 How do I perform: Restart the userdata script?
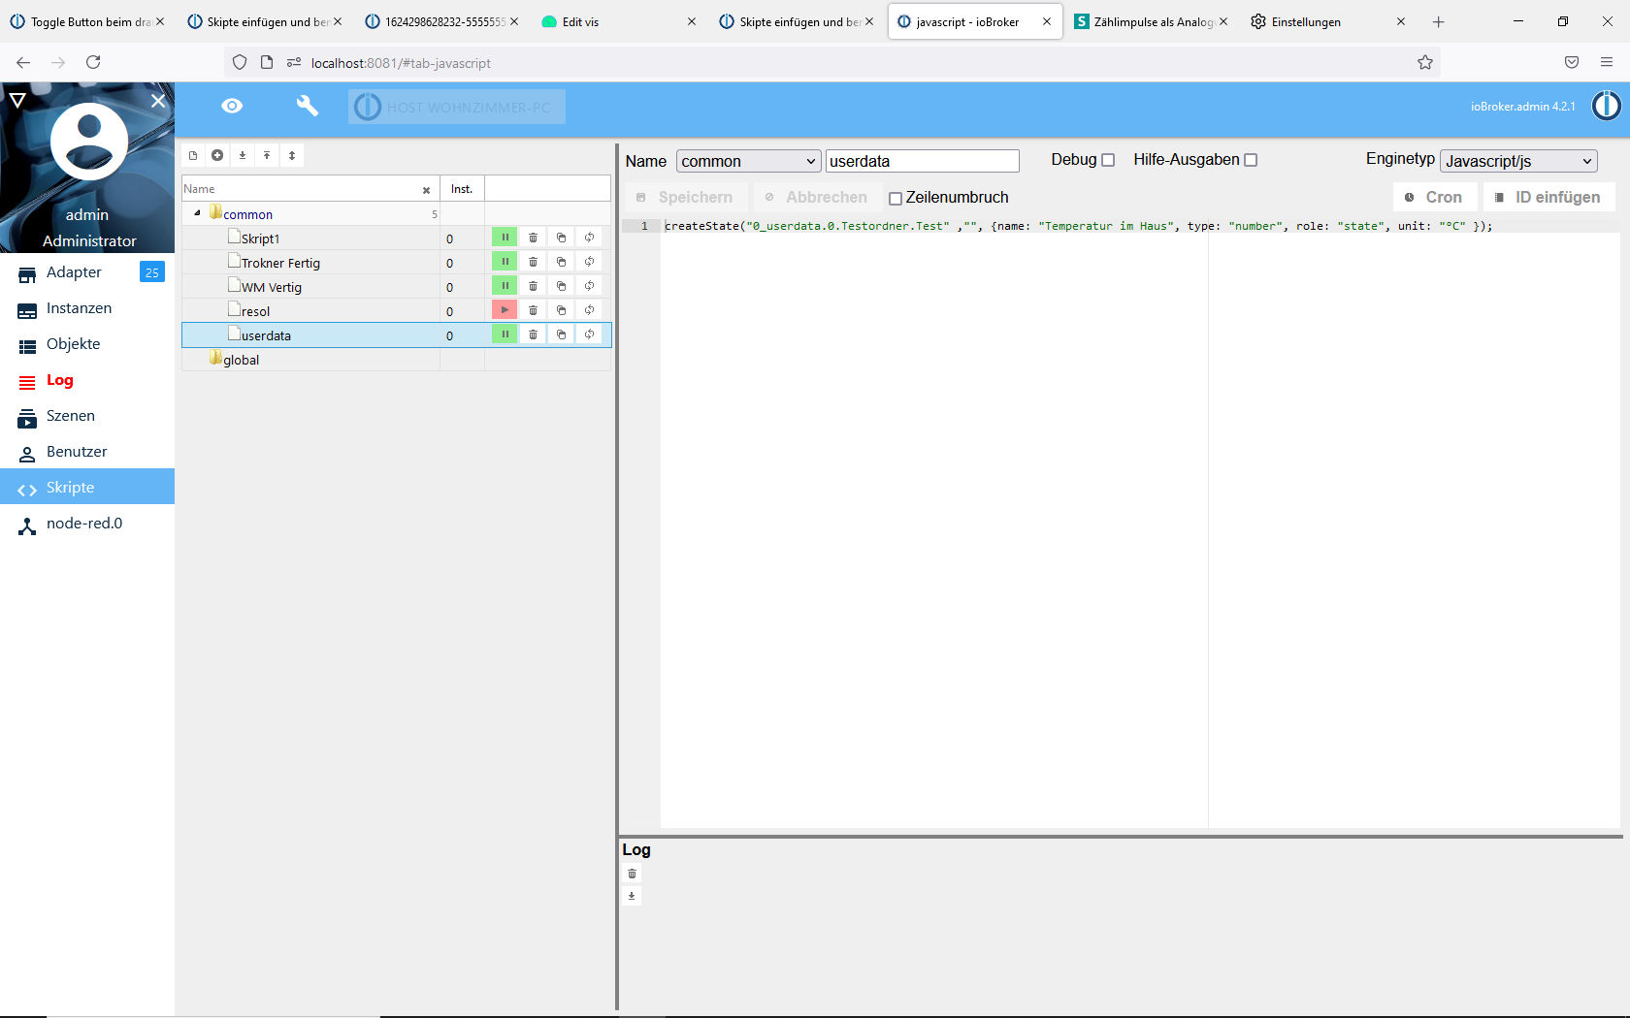click(589, 334)
